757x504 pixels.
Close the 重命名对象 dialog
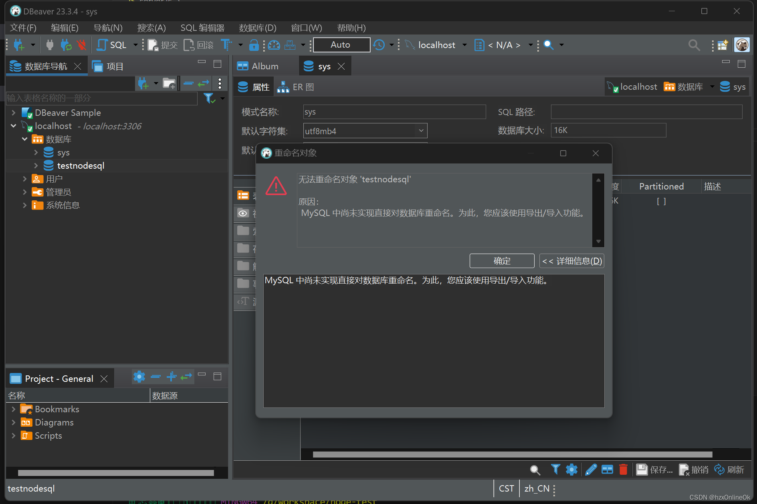(596, 153)
